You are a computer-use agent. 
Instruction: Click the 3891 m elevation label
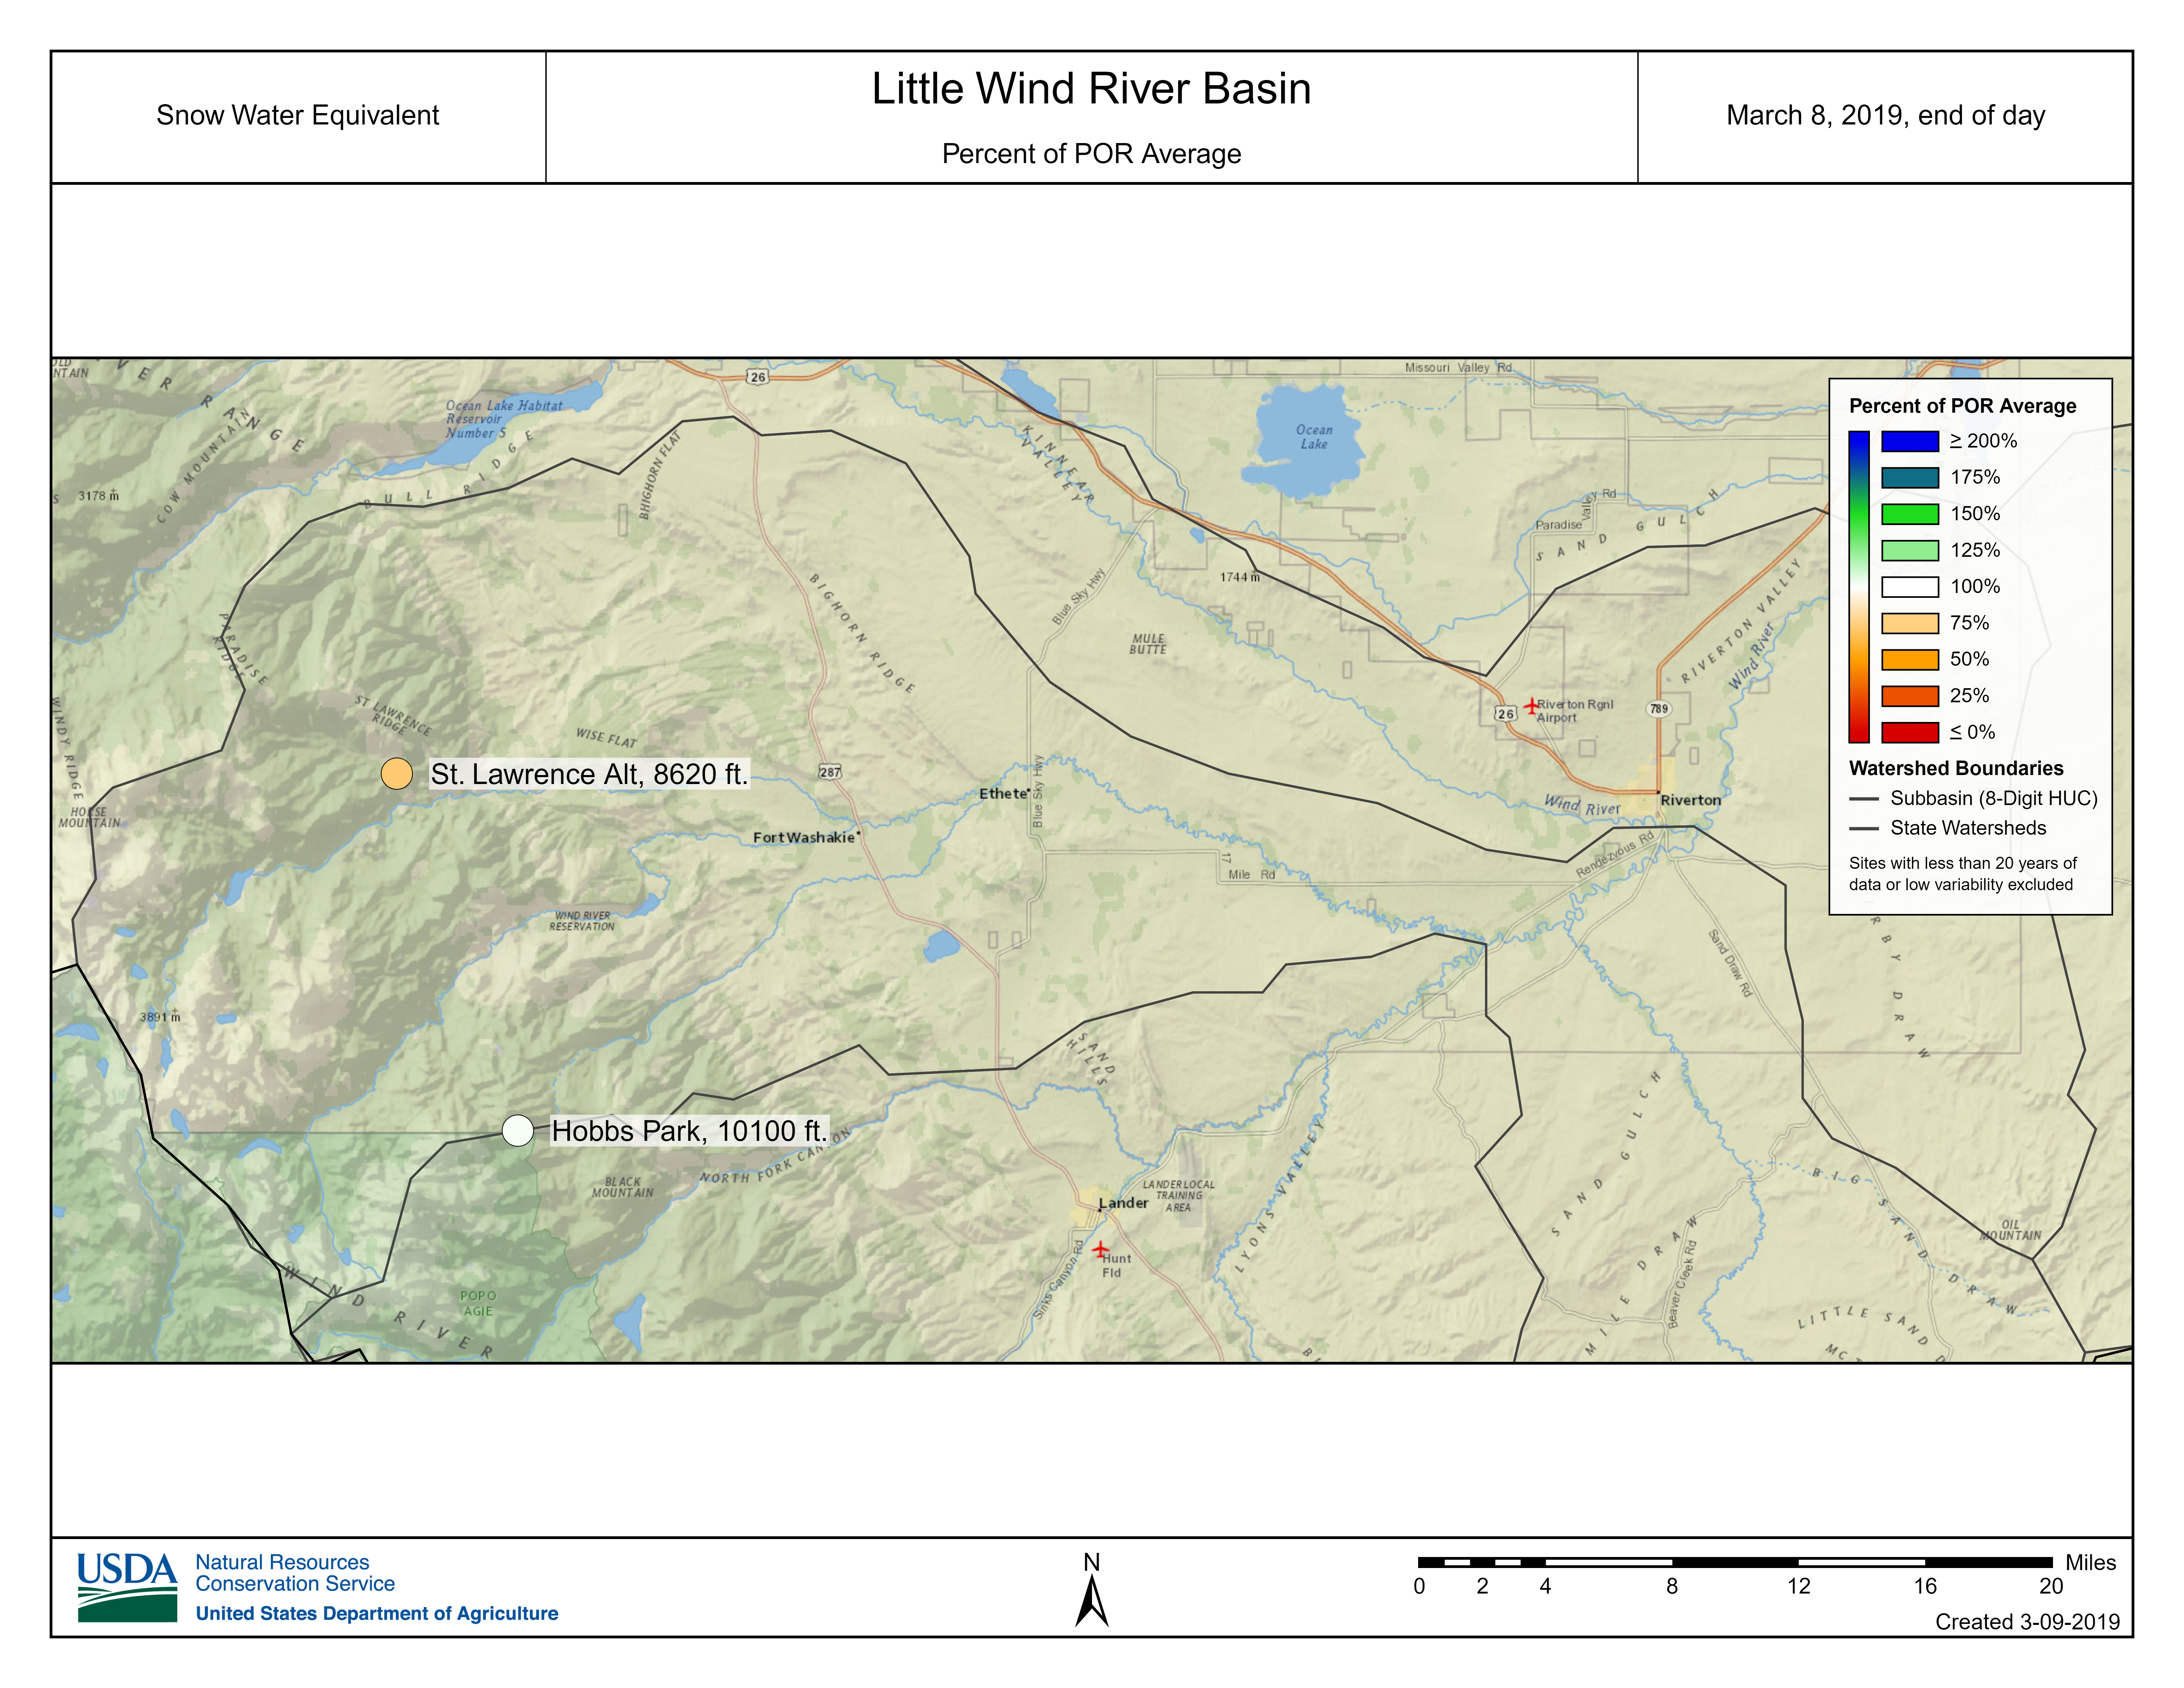(160, 1017)
